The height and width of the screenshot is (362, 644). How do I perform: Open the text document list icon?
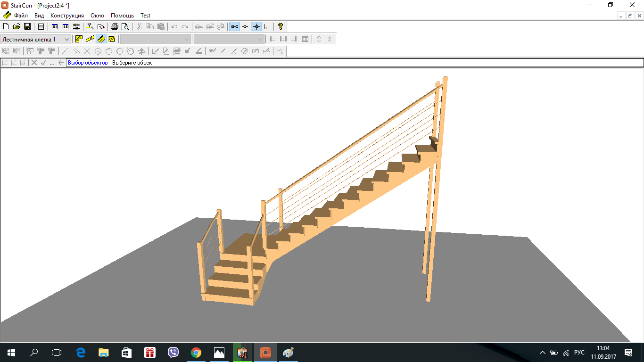tap(41, 27)
